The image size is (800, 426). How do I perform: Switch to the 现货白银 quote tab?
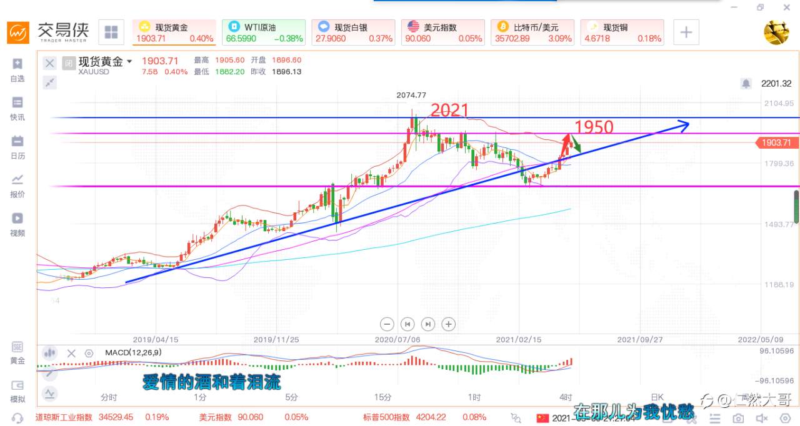(353, 32)
